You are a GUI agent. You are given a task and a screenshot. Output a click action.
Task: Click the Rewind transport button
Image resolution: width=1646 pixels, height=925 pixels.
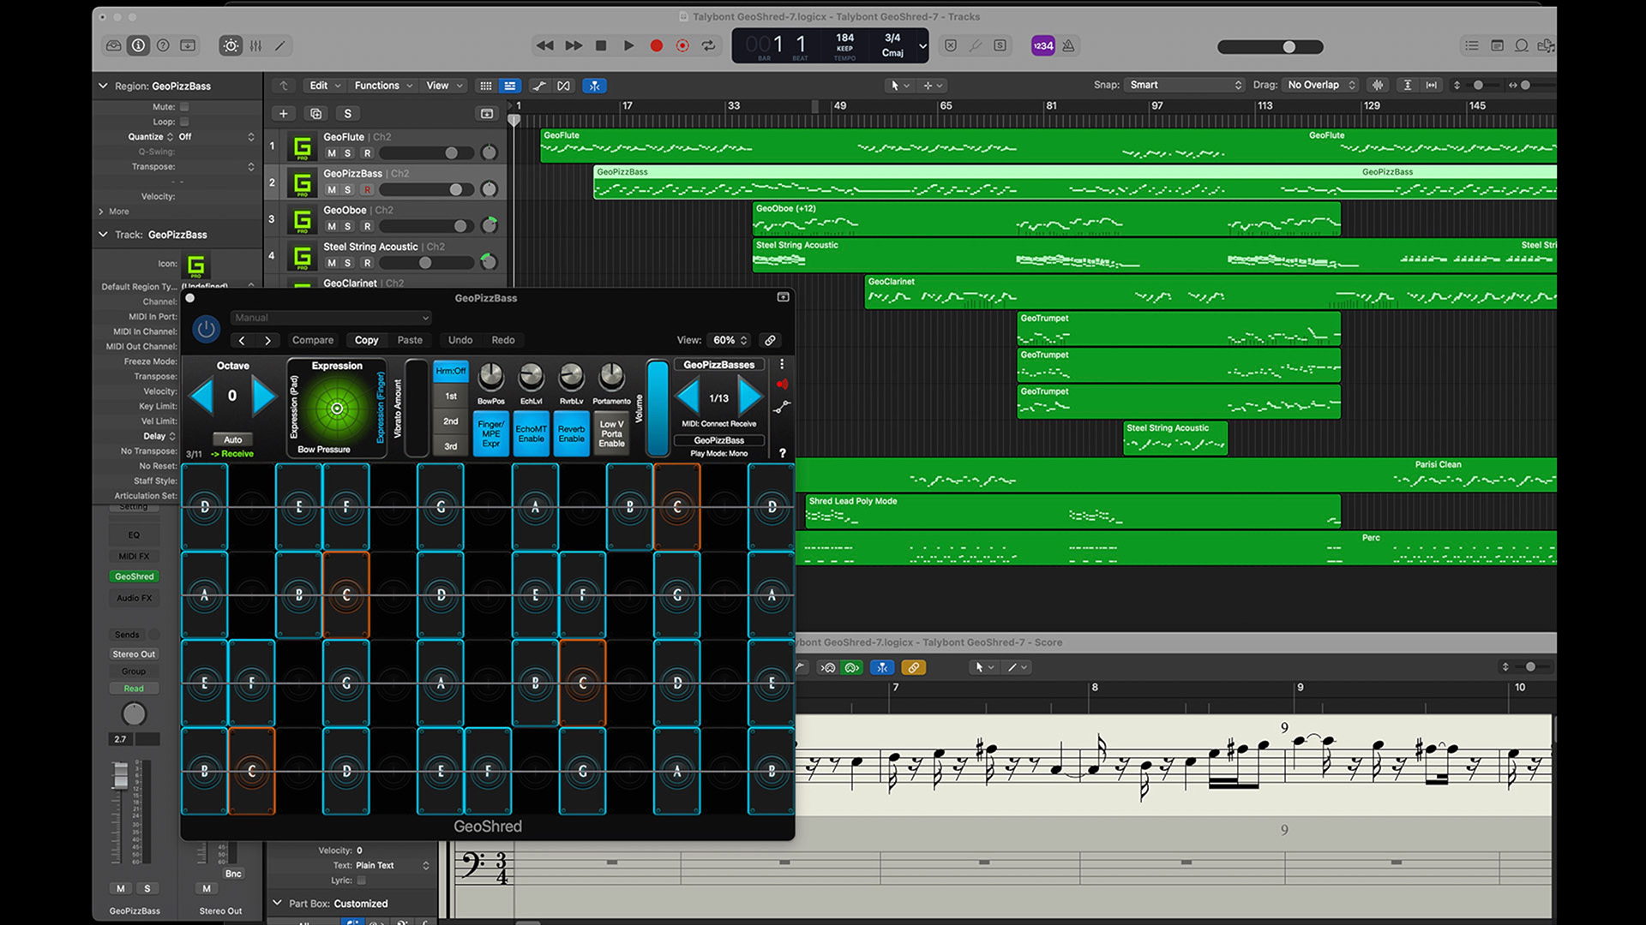click(x=544, y=45)
